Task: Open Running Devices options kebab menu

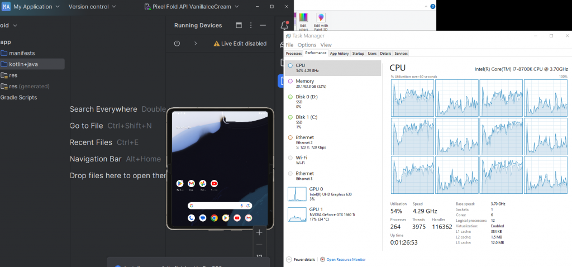Action: coord(251,26)
